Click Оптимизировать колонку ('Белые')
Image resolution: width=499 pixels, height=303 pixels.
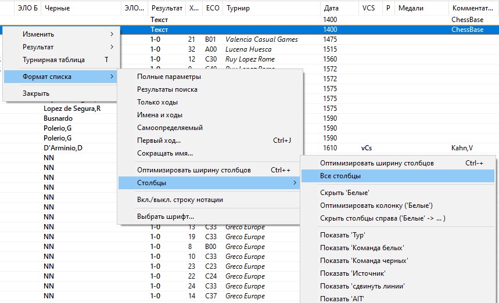pyautogui.click(x=398, y=205)
